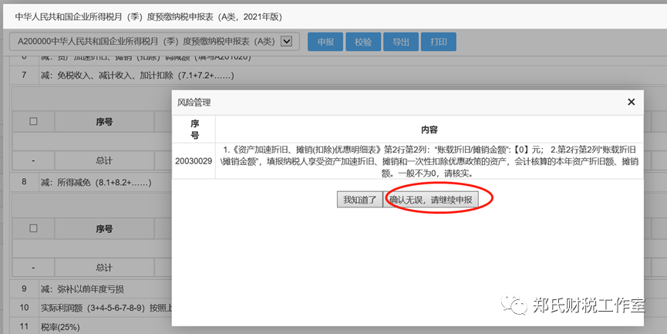Close the 风险管理 dialog
Viewport: 667px width, 334px height.
point(631,102)
